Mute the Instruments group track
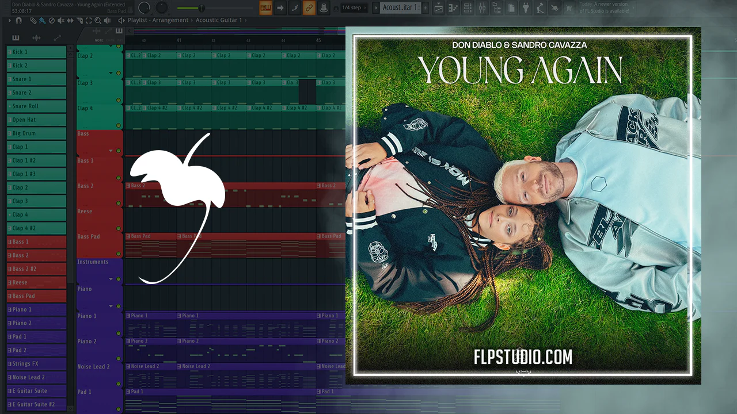This screenshot has width=737, height=414. click(119, 279)
